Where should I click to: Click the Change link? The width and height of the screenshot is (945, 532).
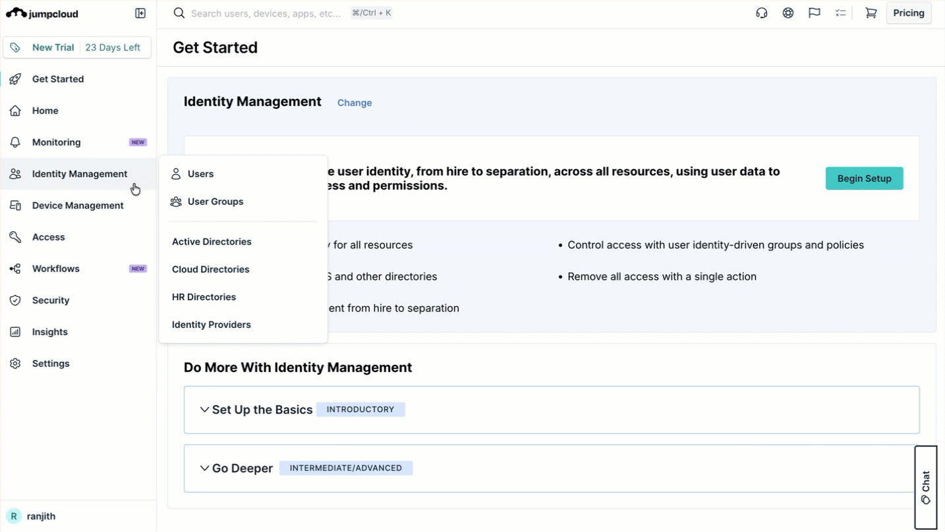pos(355,103)
